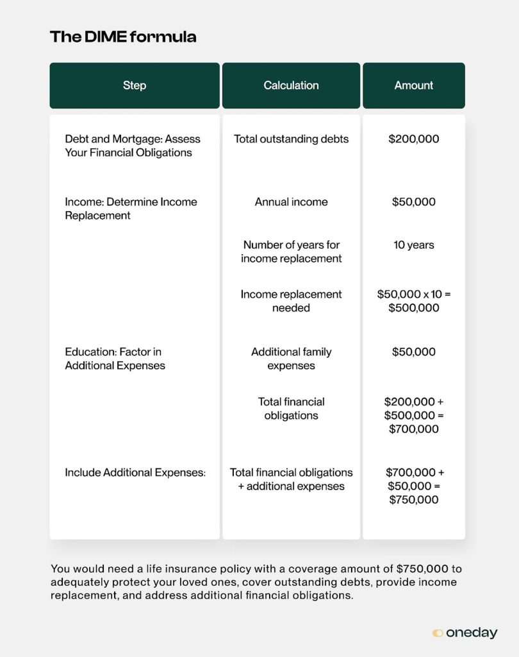The height and width of the screenshot is (657, 519).
Task: Select the Step column header
Action: point(135,85)
